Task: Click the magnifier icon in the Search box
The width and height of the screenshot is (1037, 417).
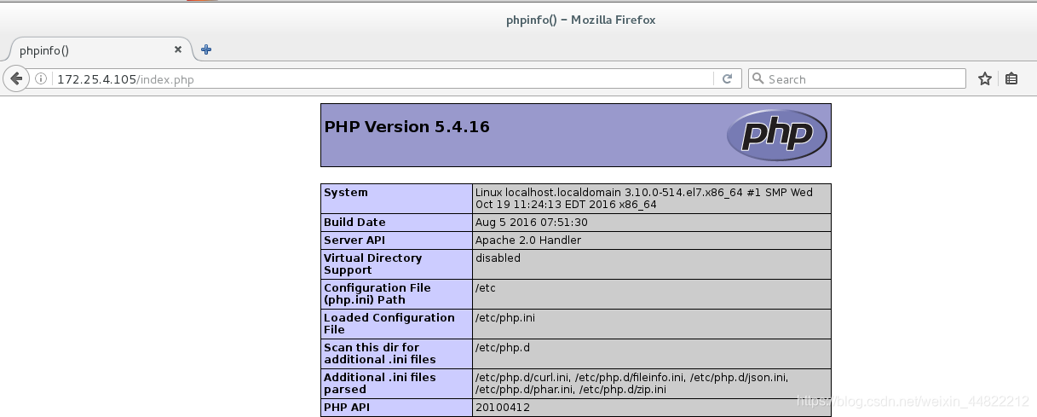Action: point(758,78)
